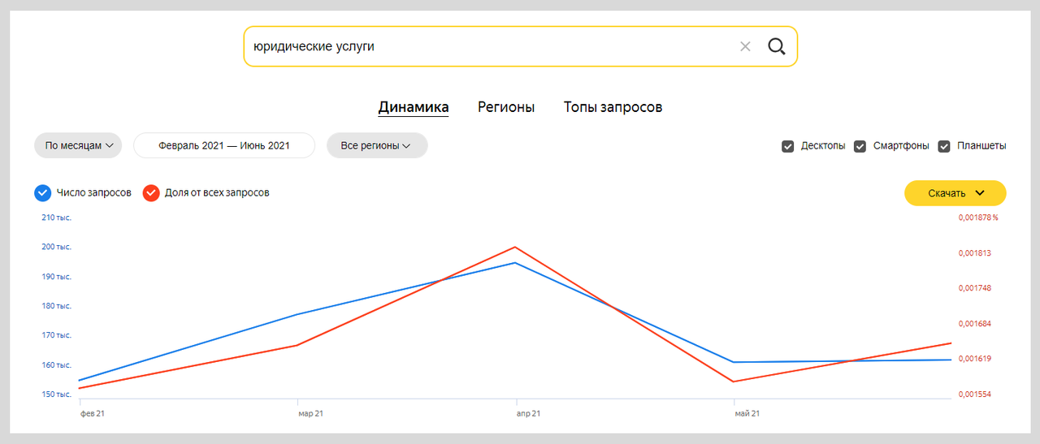The width and height of the screenshot is (1040, 444).
Task: Click the magnifying glass search icon
Action: point(777,46)
